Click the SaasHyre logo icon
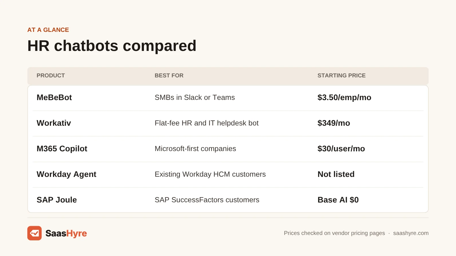456x256 pixels. pyautogui.click(x=34, y=233)
